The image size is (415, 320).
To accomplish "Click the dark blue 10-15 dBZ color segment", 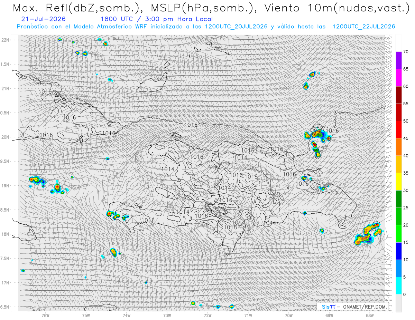I will pyautogui.click(x=399, y=251).
